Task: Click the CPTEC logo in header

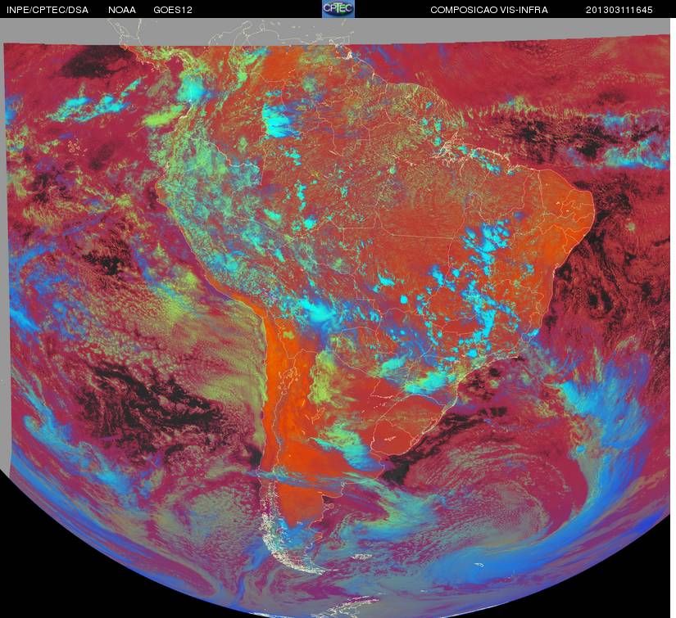Action: [x=338, y=9]
